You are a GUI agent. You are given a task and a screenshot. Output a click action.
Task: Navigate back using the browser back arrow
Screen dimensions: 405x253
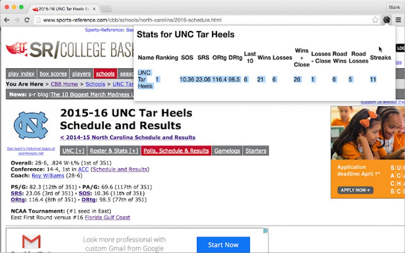click(6, 19)
